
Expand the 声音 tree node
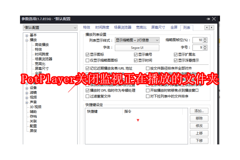click(27, 102)
